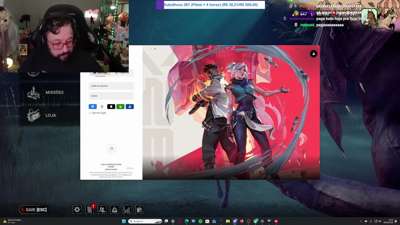This screenshot has width=400, height=225.
Task: Focus the Nome de usuário field
Action: tap(111, 86)
